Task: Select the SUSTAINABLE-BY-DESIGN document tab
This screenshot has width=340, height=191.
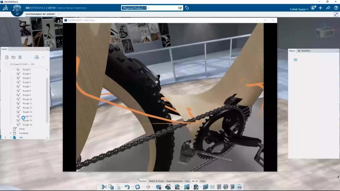Action: click(x=40, y=14)
